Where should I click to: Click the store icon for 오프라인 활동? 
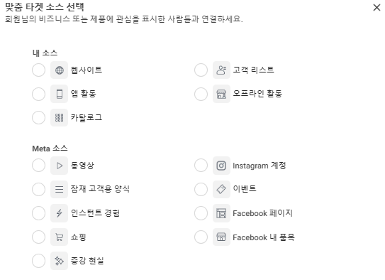tap(221, 94)
